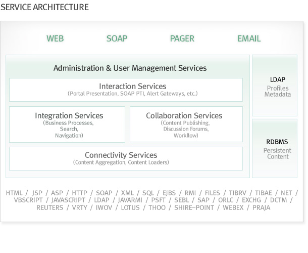This screenshot has width=308, height=253.
Task: Select the Collaboration Services title
Action: pyautogui.click(x=184, y=115)
